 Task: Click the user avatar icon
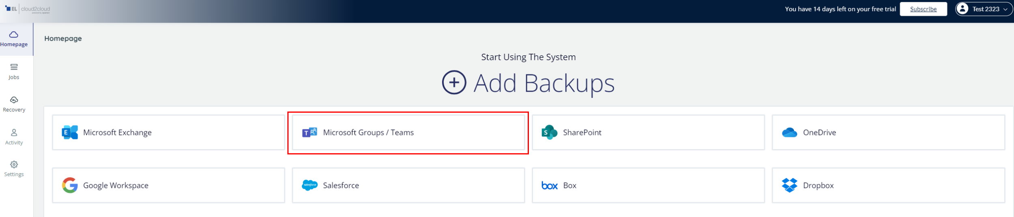pos(962,9)
